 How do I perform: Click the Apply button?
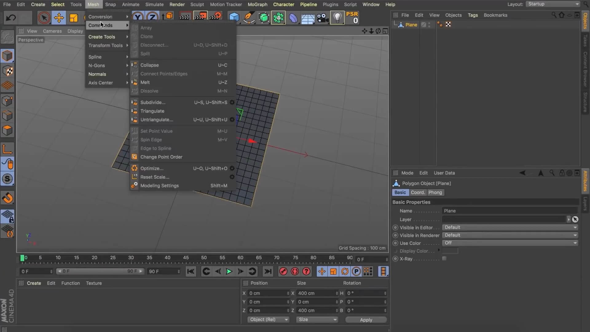click(x=366, y=320)
